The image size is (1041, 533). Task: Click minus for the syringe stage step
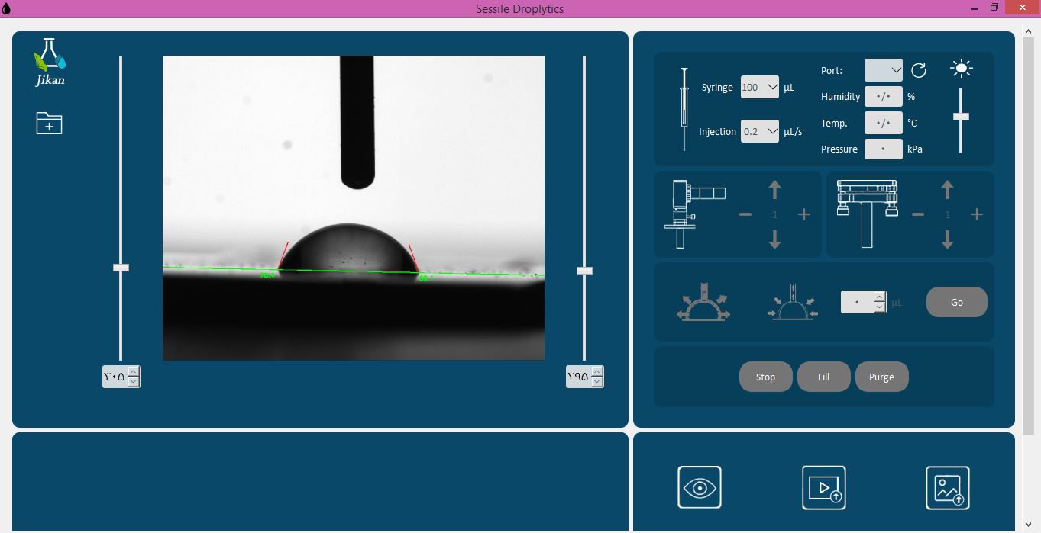point(745,215)
